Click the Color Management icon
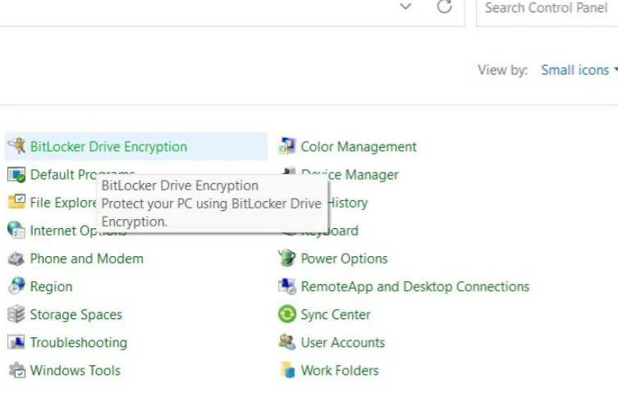 coord(287,147)
